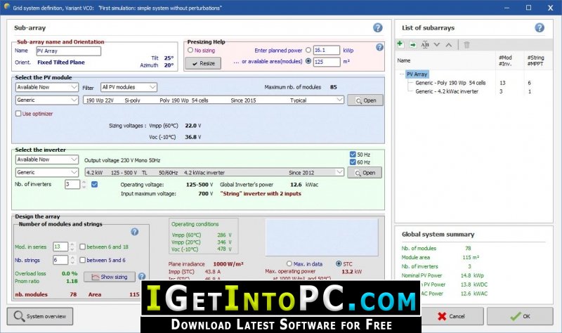Click the Cancel button
This screenshot has width=562, height=333.
pos(452,316)
